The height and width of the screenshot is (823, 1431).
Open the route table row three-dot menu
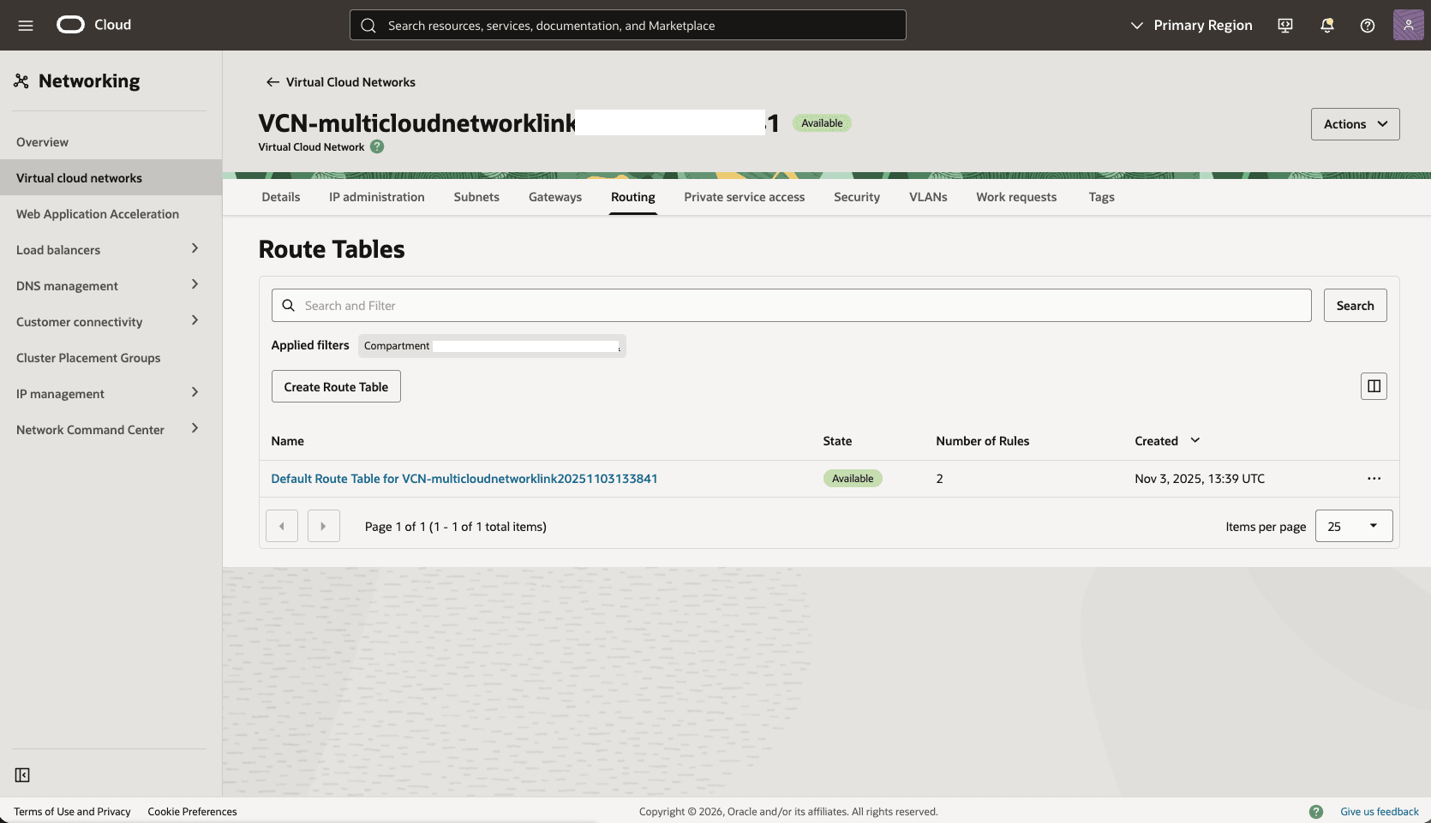(x=1374, y=479)
